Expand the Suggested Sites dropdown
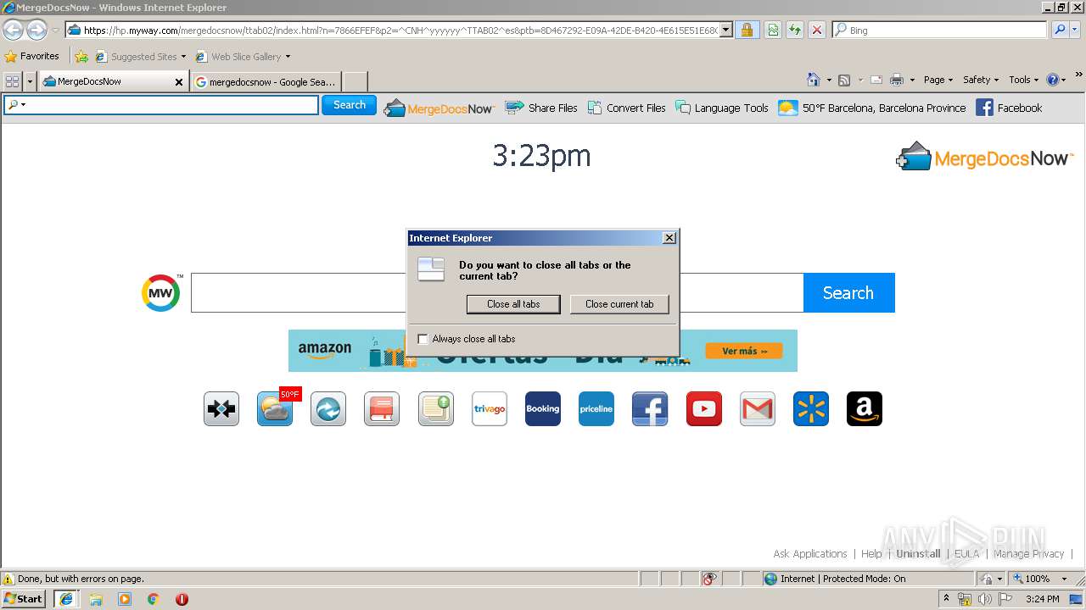Screen dimensions: 1086x610 coord(183,57)
